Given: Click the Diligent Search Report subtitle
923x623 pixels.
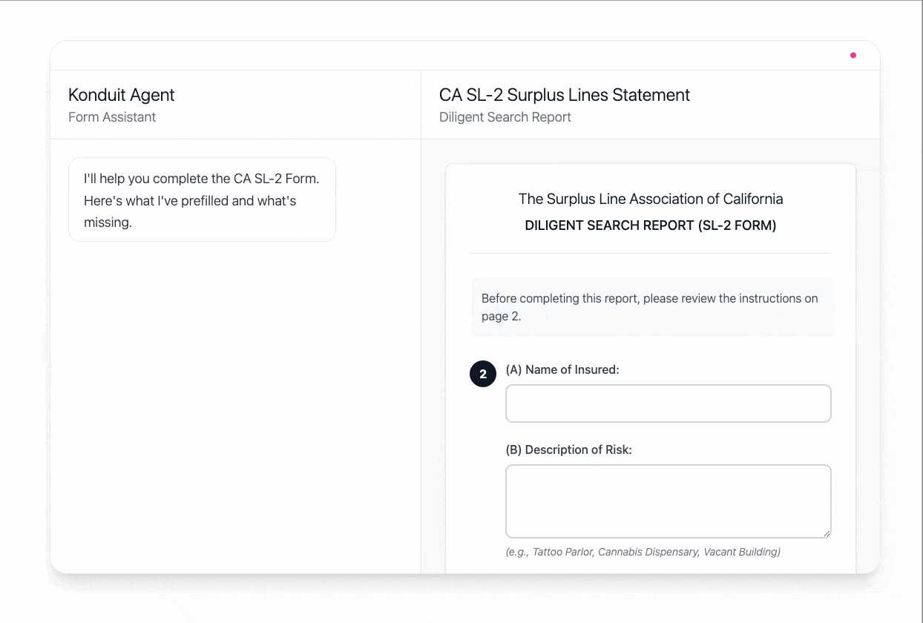Looking at the screenshot, I should tap(505, 117).
